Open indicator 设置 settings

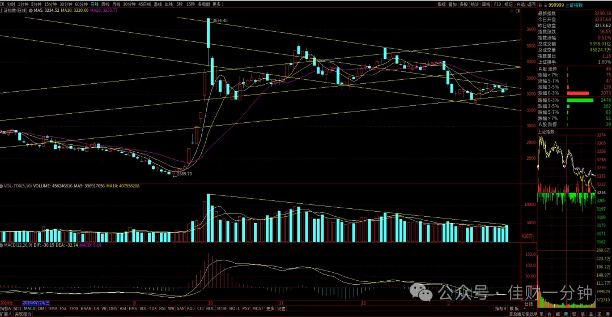pyautogui.click(x=282, y=309)
